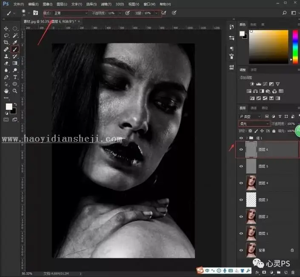The image size is (300, 277).
Task: Select the Type tool
Action: tap(15, 77)
